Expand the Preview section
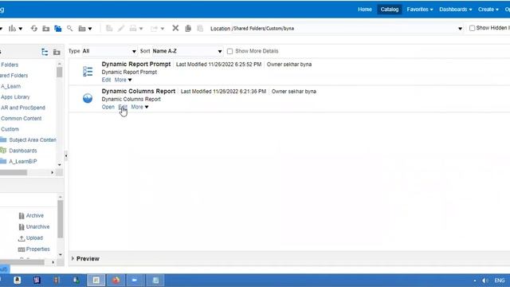510x287 pixels. [x=73, y=258]
